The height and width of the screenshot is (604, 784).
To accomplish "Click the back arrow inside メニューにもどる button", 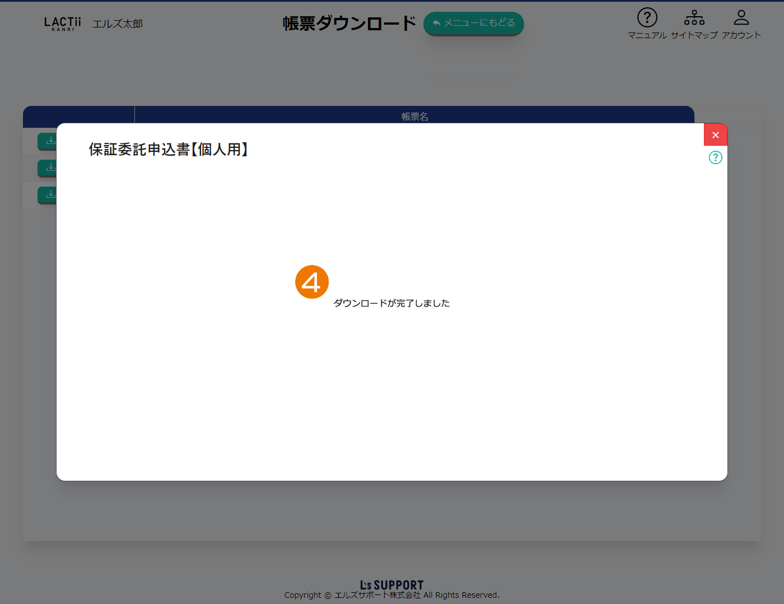I will [436, 23].
